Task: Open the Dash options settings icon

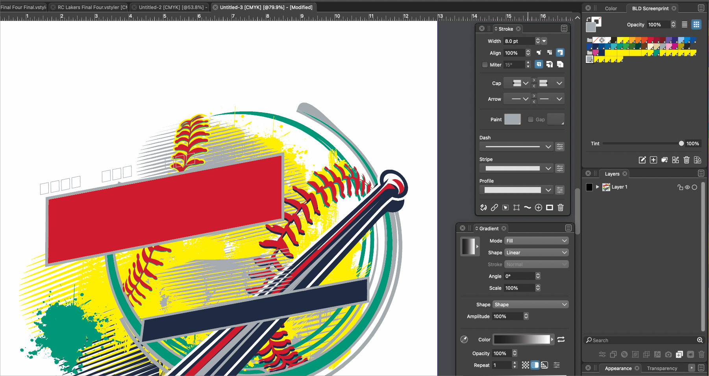Action: (560, 147)
